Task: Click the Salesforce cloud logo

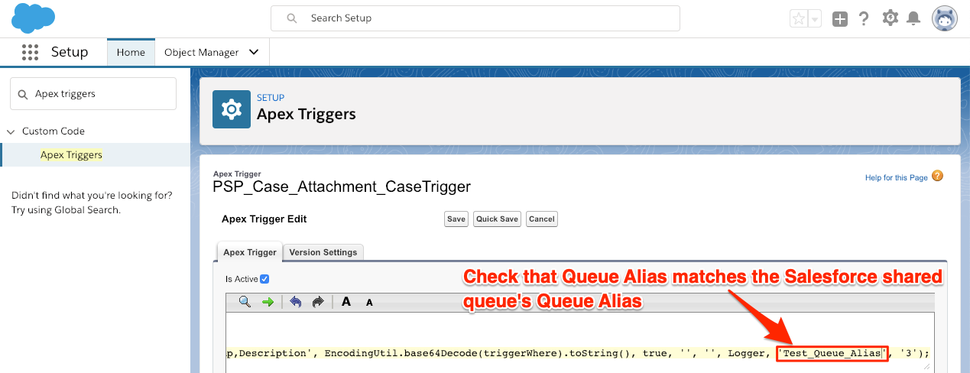Action: point(34,18)
